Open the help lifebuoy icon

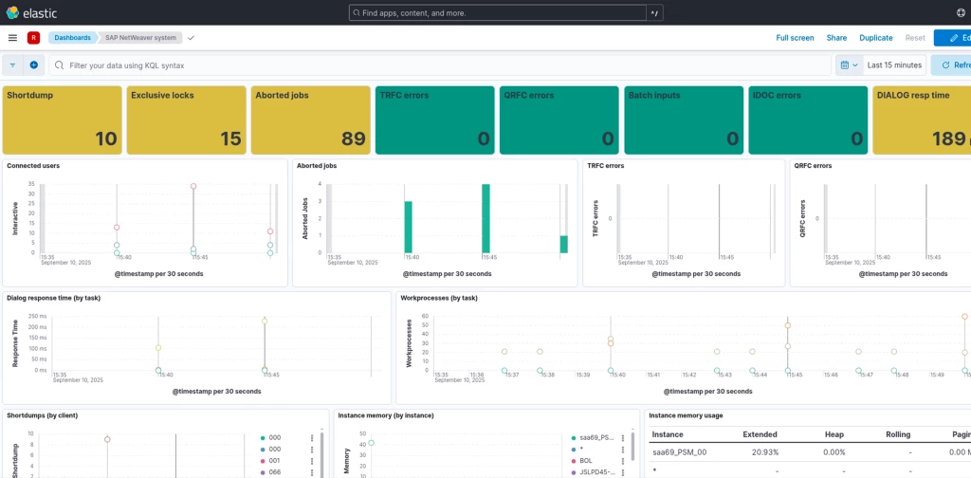click(961, 13)
